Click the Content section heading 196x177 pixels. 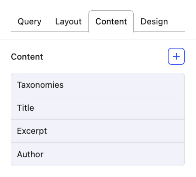click(27, 57)
